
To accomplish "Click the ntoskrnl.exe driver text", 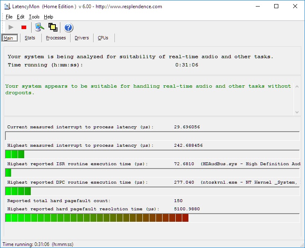I will click(x=250, y=182).
